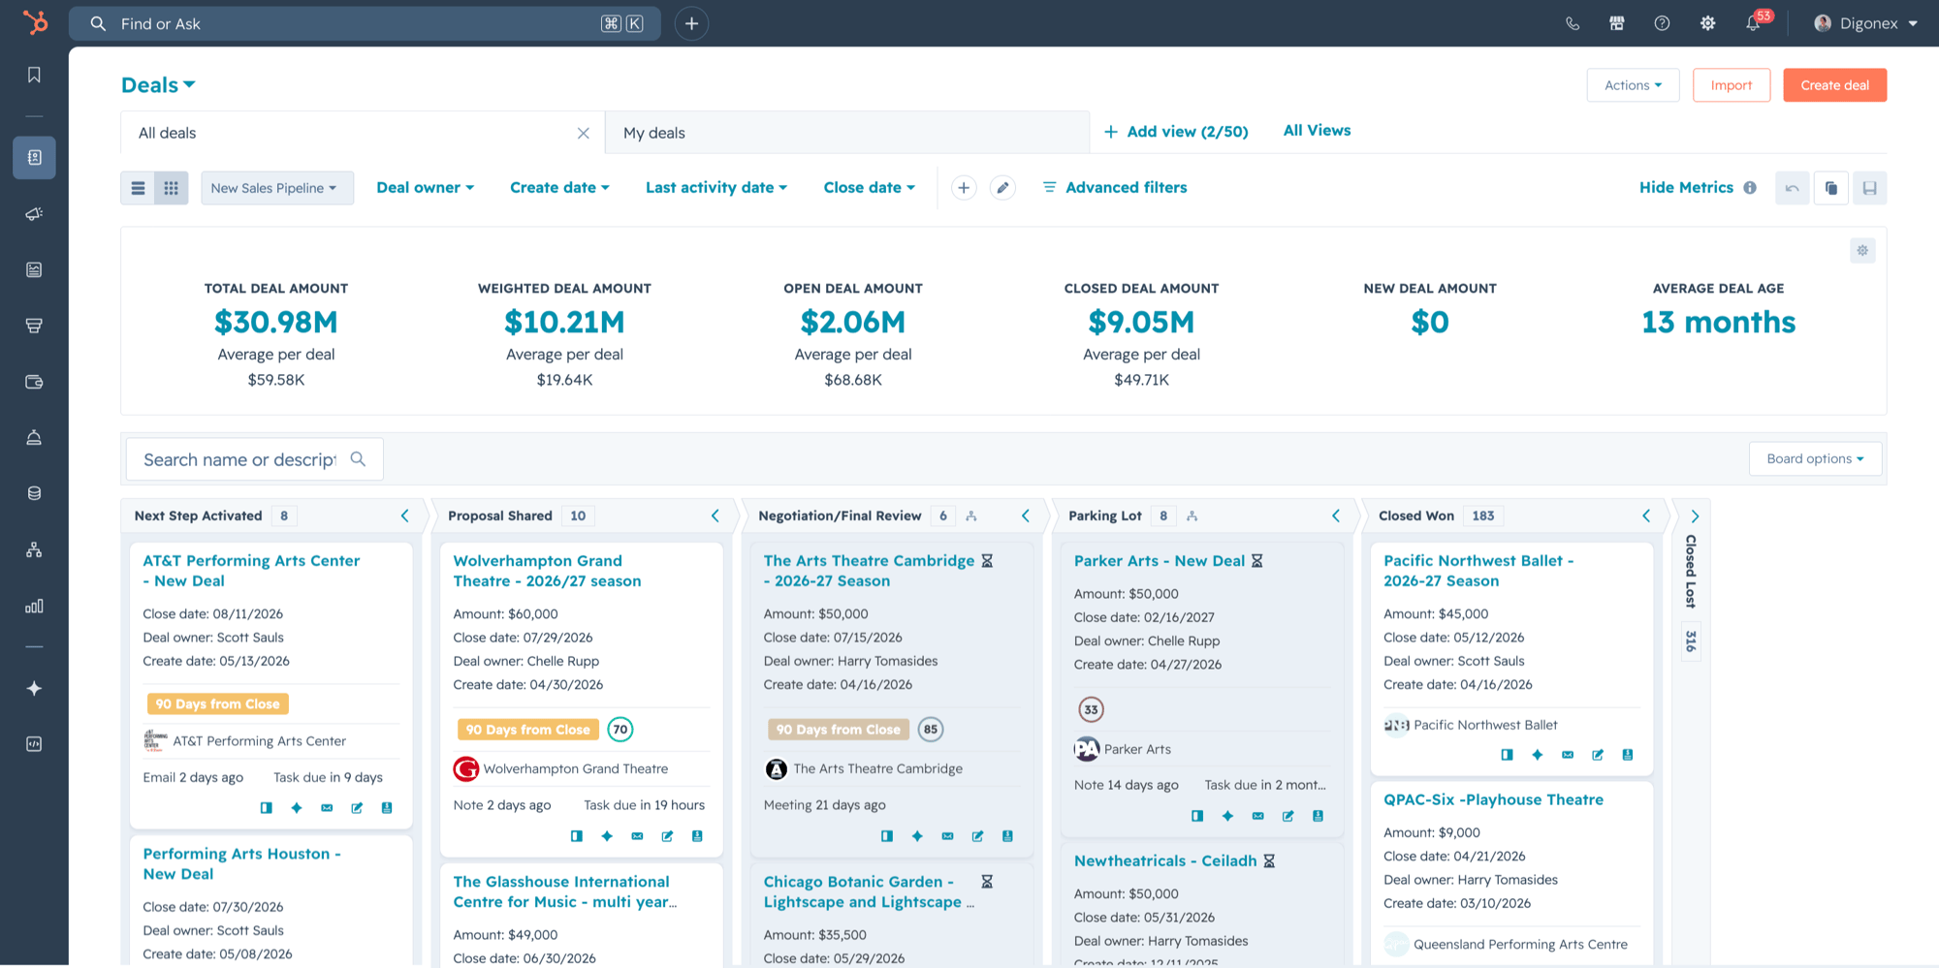Close the All deals view tab
1939x968 pixels.
(x=583, y=134)
